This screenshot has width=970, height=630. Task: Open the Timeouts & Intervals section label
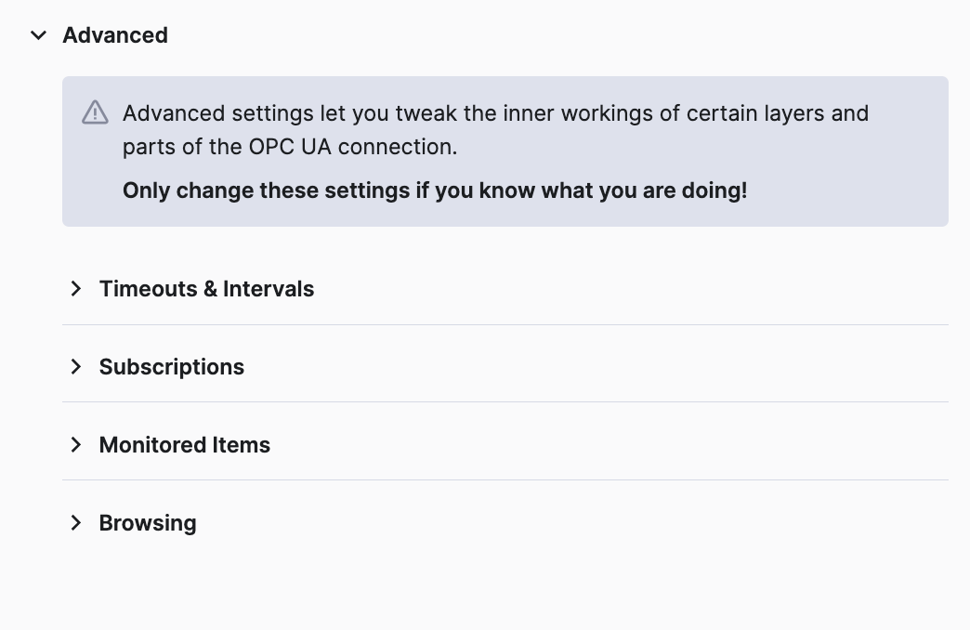[x=206, y=289]
